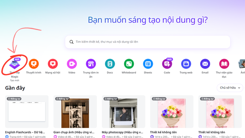This screenshot has width=245, height=138.
Task: Open last Thiết kế không tên bouquet thumbnail
Action: tap(220, 112)
